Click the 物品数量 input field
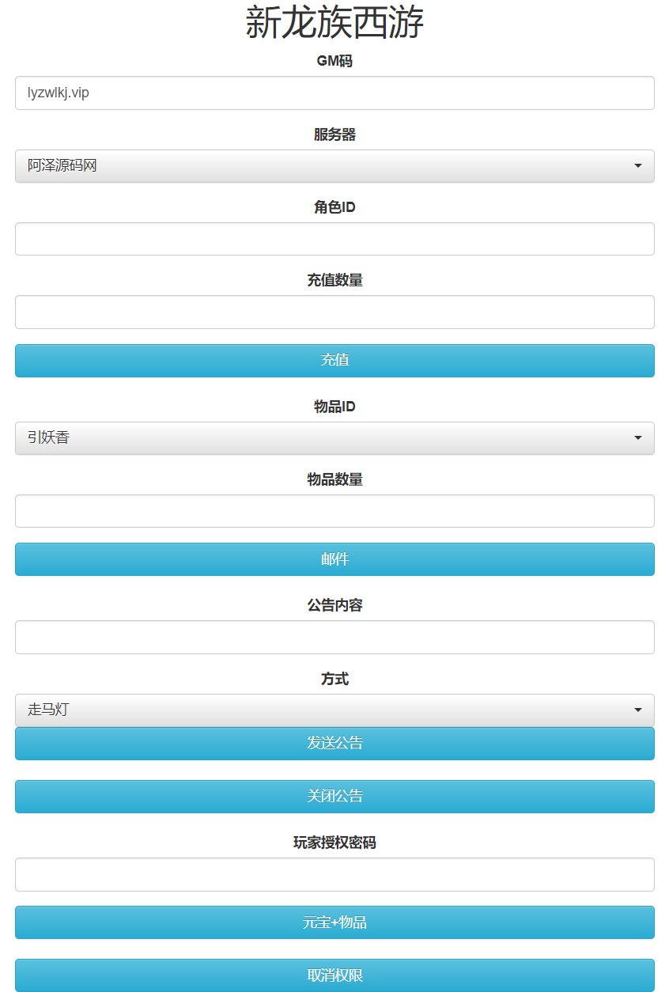This screenshot has width=669, height=992. click(x=334, y=511)
